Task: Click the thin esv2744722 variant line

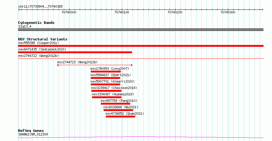Action: [141, 58]
